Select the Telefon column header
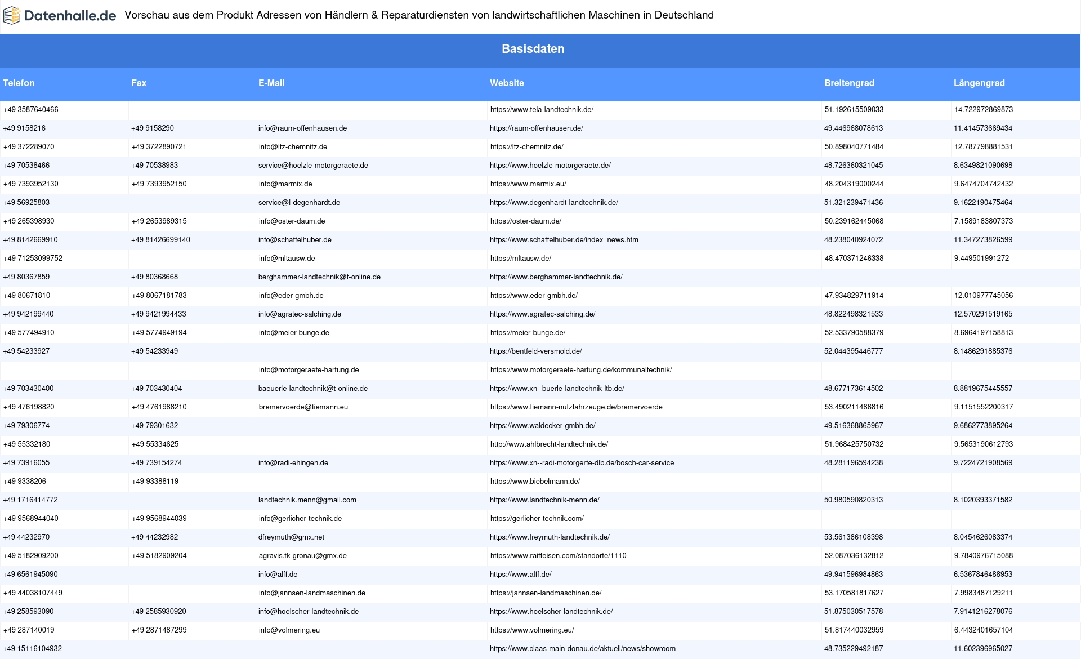 [x=19, y=83]
